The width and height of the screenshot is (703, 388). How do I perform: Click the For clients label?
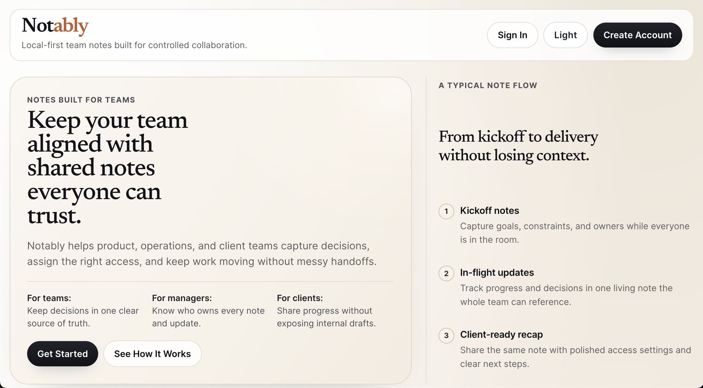[300, 298]
